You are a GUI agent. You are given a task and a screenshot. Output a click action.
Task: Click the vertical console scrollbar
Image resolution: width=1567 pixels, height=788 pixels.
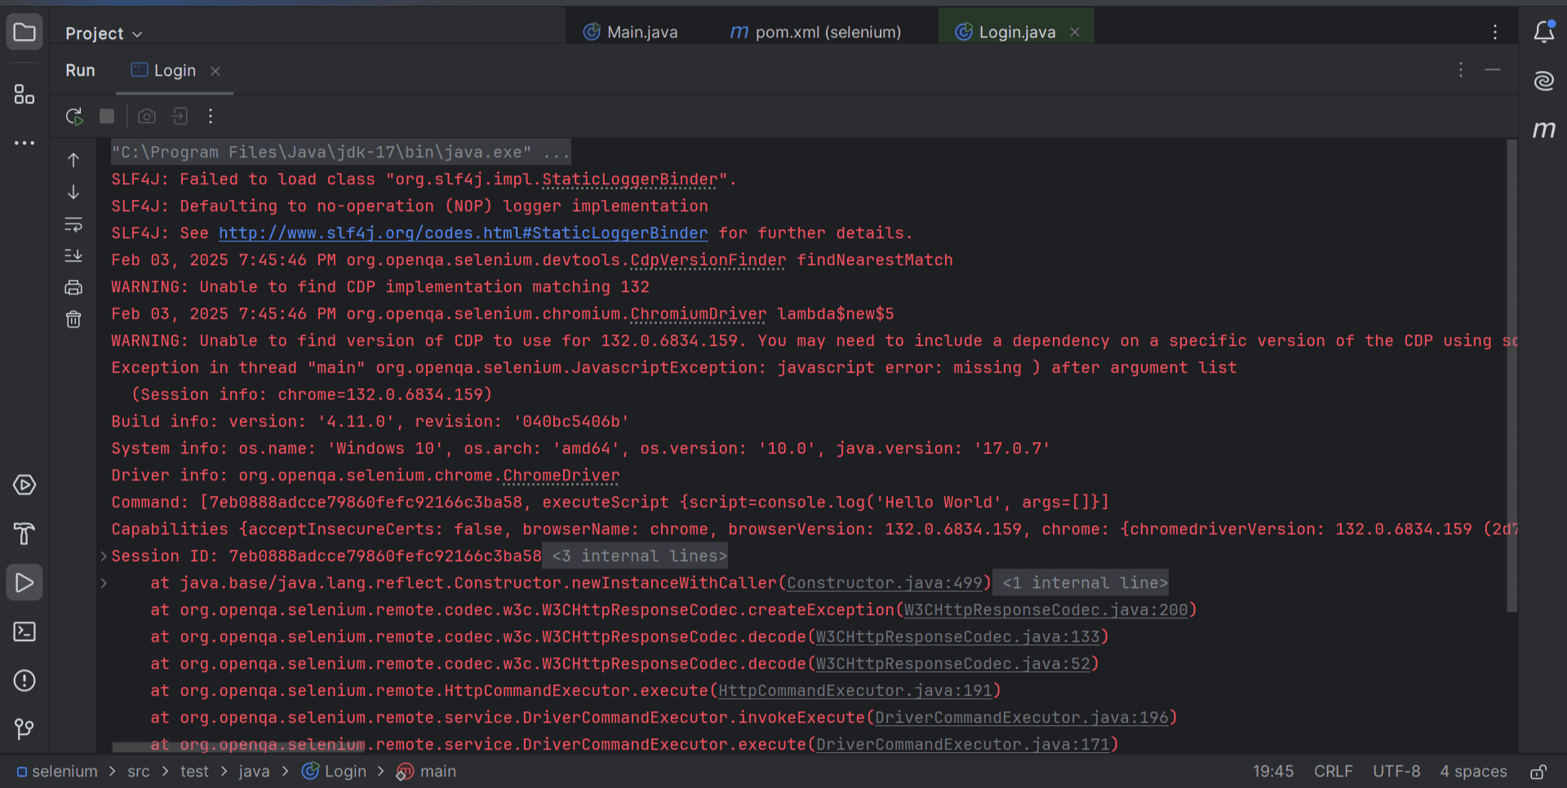1512,375
